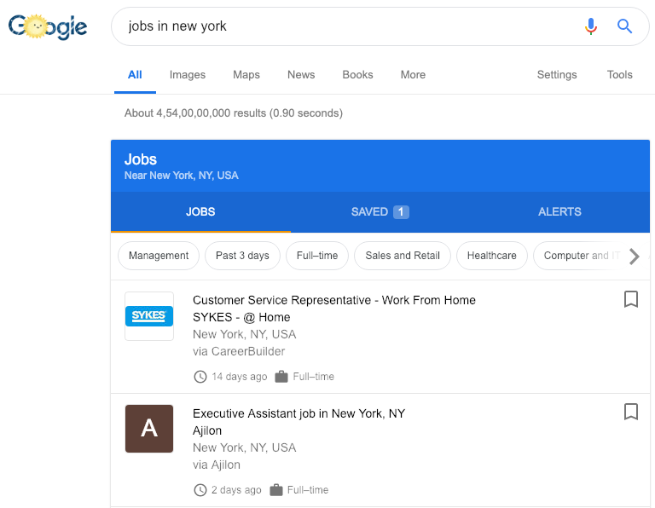The height and width of the screenshot is (508, 655).
Task: Click the Google doodle logo
Action: click(48, 26)
